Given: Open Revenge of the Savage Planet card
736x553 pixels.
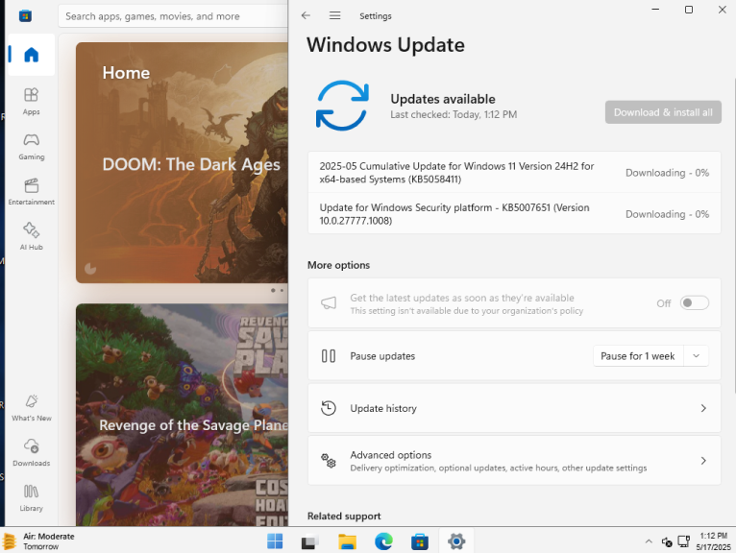Looking at the screenshot, I should [183, 415].
